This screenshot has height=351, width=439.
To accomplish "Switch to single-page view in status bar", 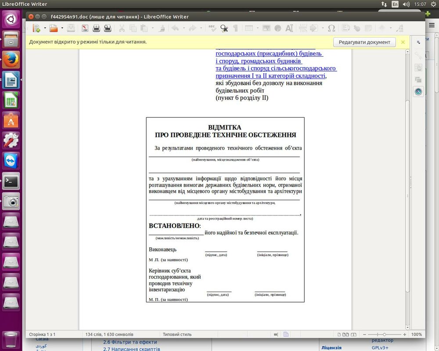I will point(339,334).
